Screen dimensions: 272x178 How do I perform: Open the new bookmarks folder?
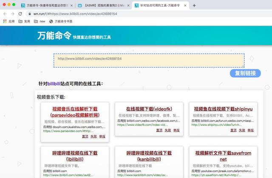tap(40, 21)
